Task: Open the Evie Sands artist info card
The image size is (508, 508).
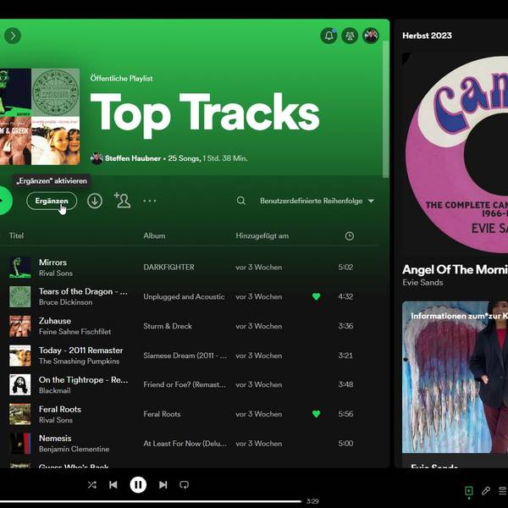Action: (x=455, y=384)
